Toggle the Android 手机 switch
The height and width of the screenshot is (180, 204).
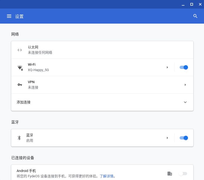(183, 174)
